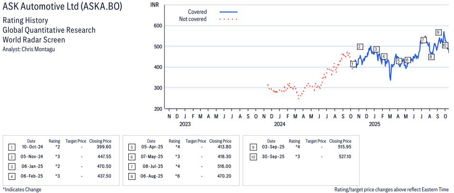Select marker 2 on the price chart
Viewport: 454px width, 193px height.
pos(360,46)
